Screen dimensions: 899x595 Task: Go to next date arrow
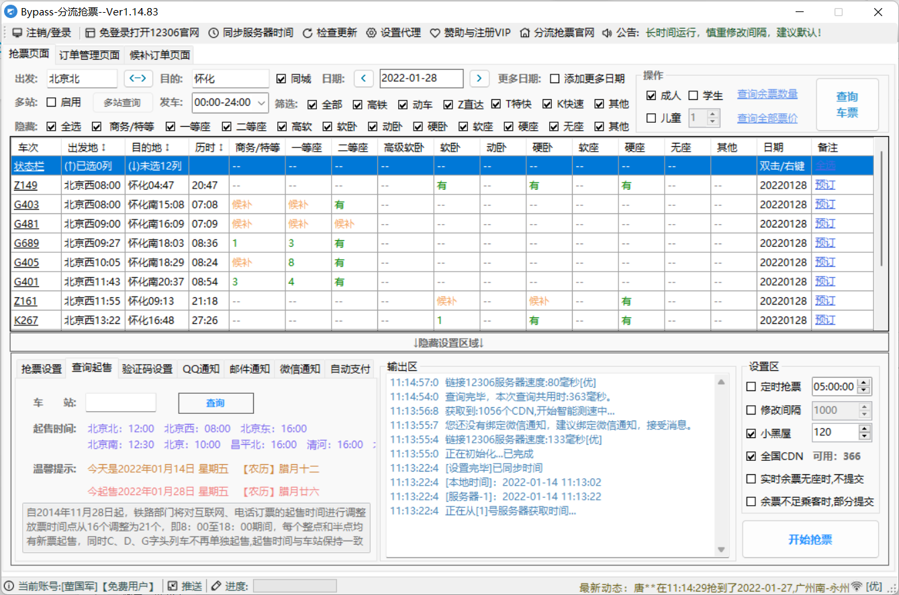(479, 78)
